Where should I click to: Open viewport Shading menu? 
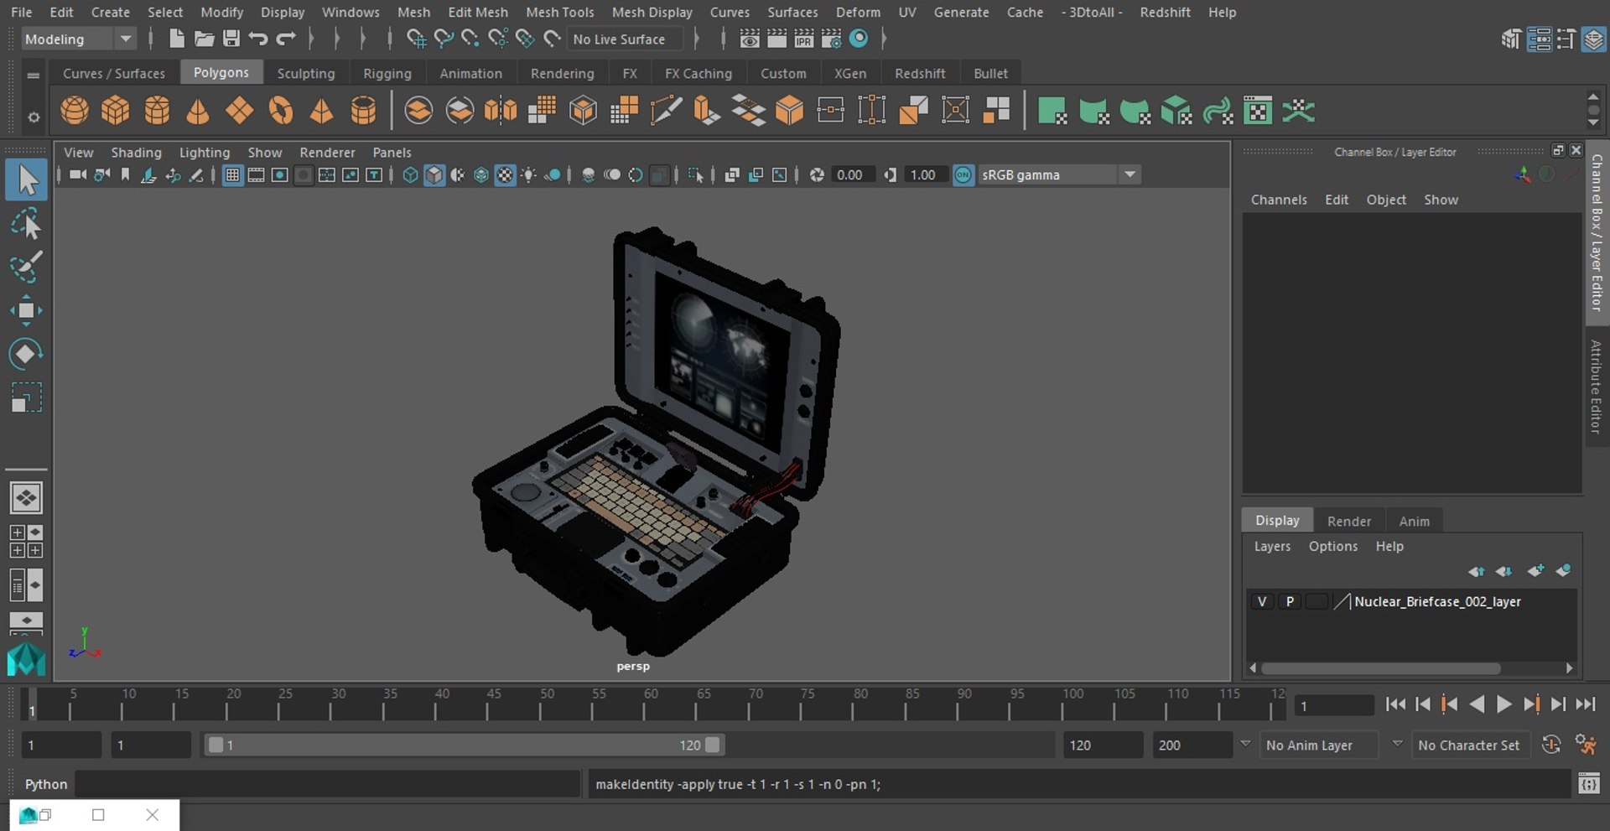click(x=136, y=152)
